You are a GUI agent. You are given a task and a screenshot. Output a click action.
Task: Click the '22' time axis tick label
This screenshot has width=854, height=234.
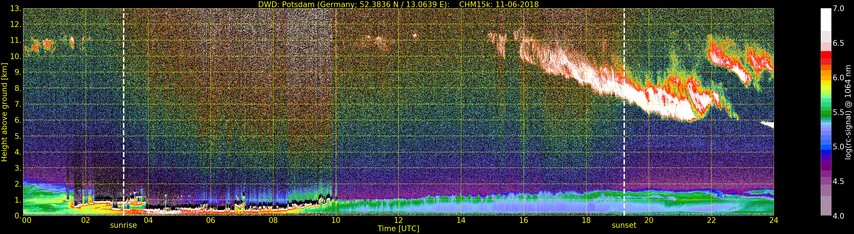[711, 220]
